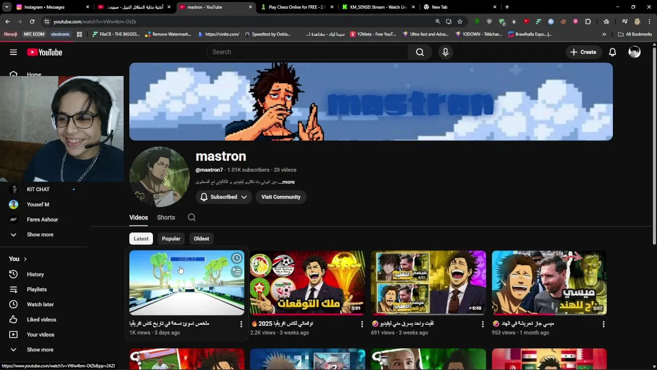Open media controls icon in toolbar

[x=625, y=22]
